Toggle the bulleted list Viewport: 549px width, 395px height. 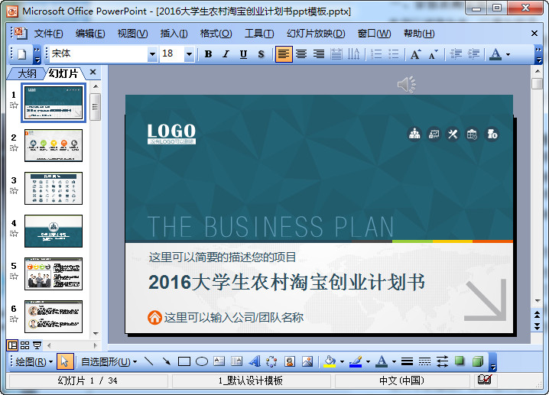(394, 54)
